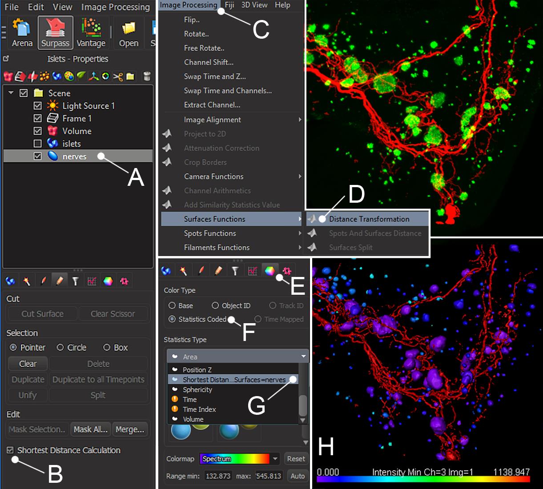Click the Mask All... button
Screen dimensions: 543x489
(x=91, y=429)
